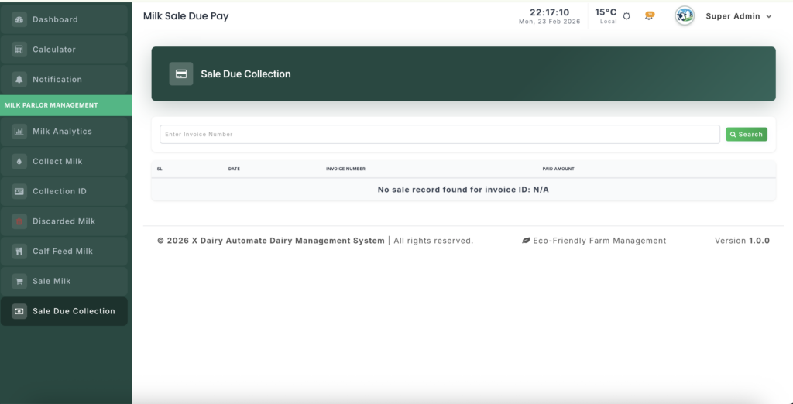The height and width of the screenshot is (404, 793).
Task: Click the Invoice Number column header
Action: [345, 169]
